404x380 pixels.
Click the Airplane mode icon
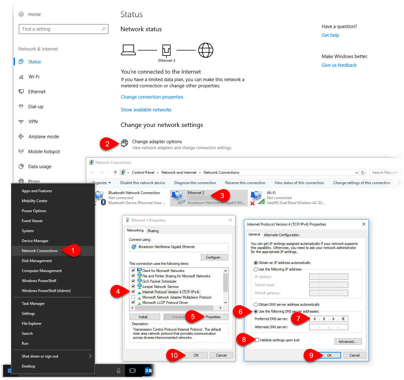[21, 136]
